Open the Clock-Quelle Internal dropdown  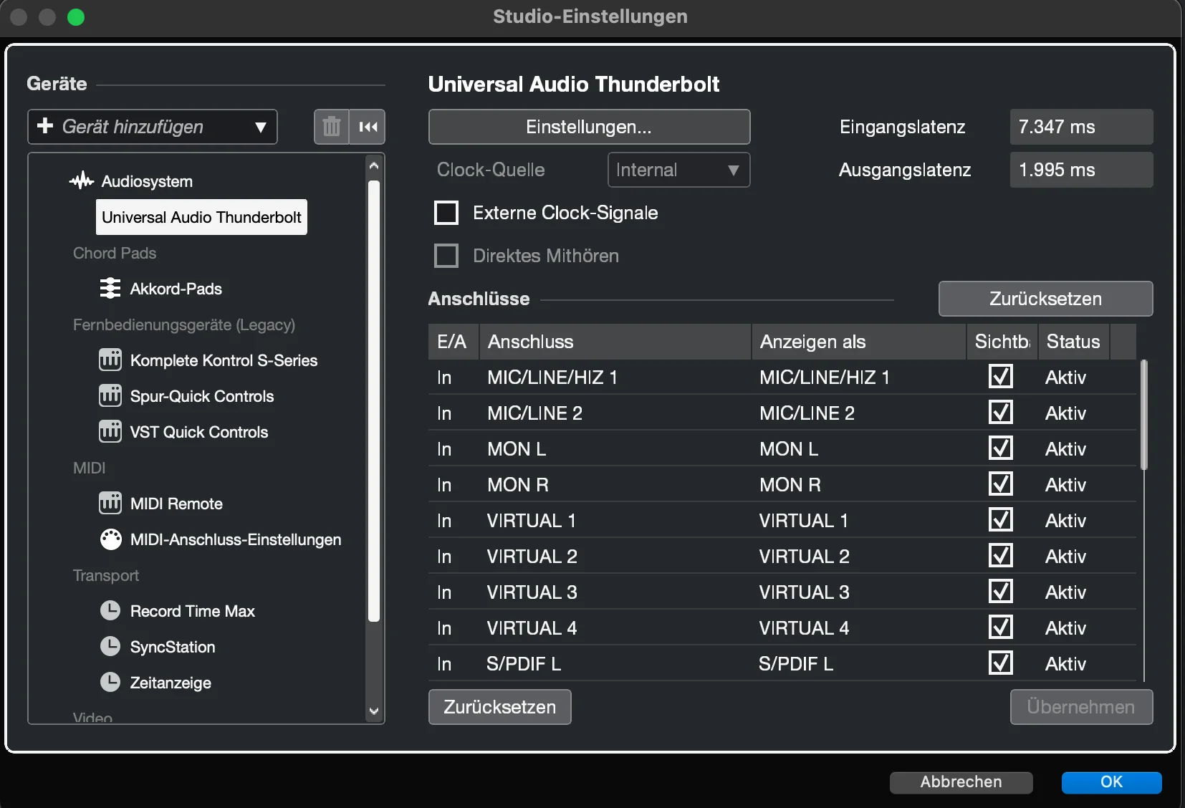coord(678,170)
